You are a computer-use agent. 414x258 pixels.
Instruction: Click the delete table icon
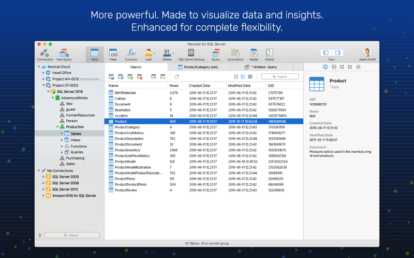(140, 77)
